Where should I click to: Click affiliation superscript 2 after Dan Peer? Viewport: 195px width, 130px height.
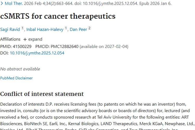click(x=89, y=28)
